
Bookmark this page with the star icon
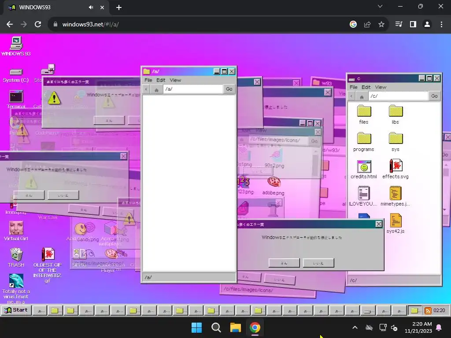coord(381,25)
